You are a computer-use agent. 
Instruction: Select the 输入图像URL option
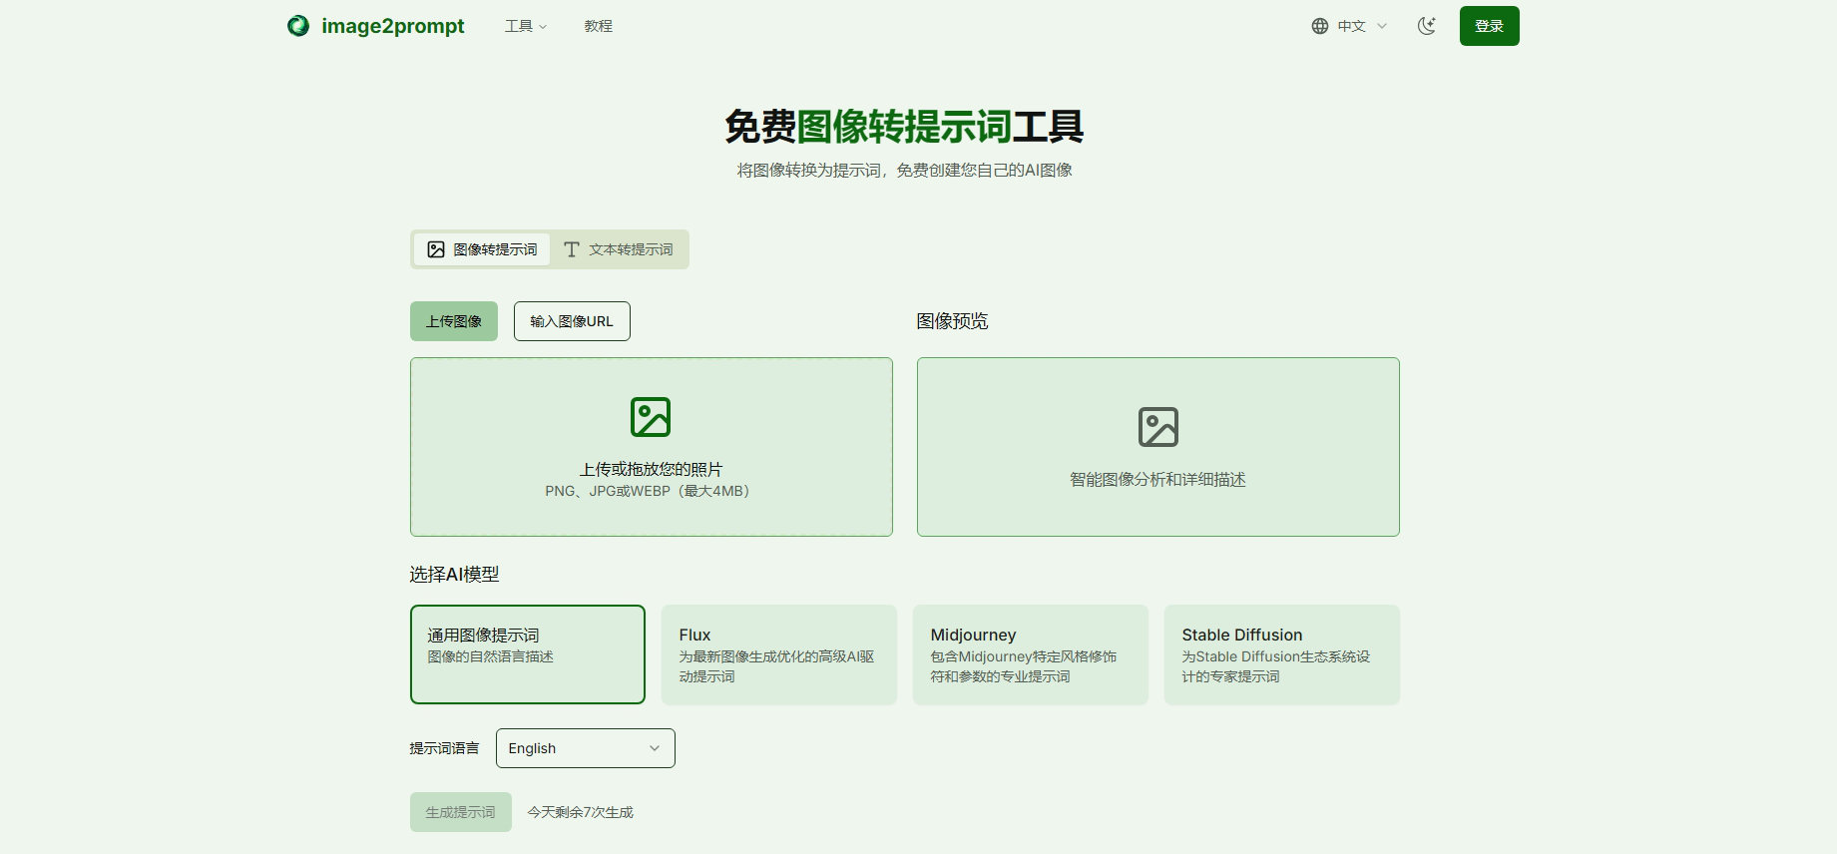coord(572,321)
